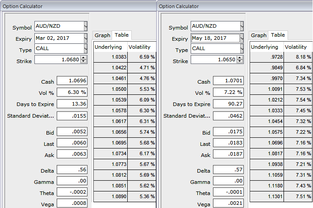Click Vol % field showing 6.30 %
Viewport: 313px width, 208px height.
(72, 92)
